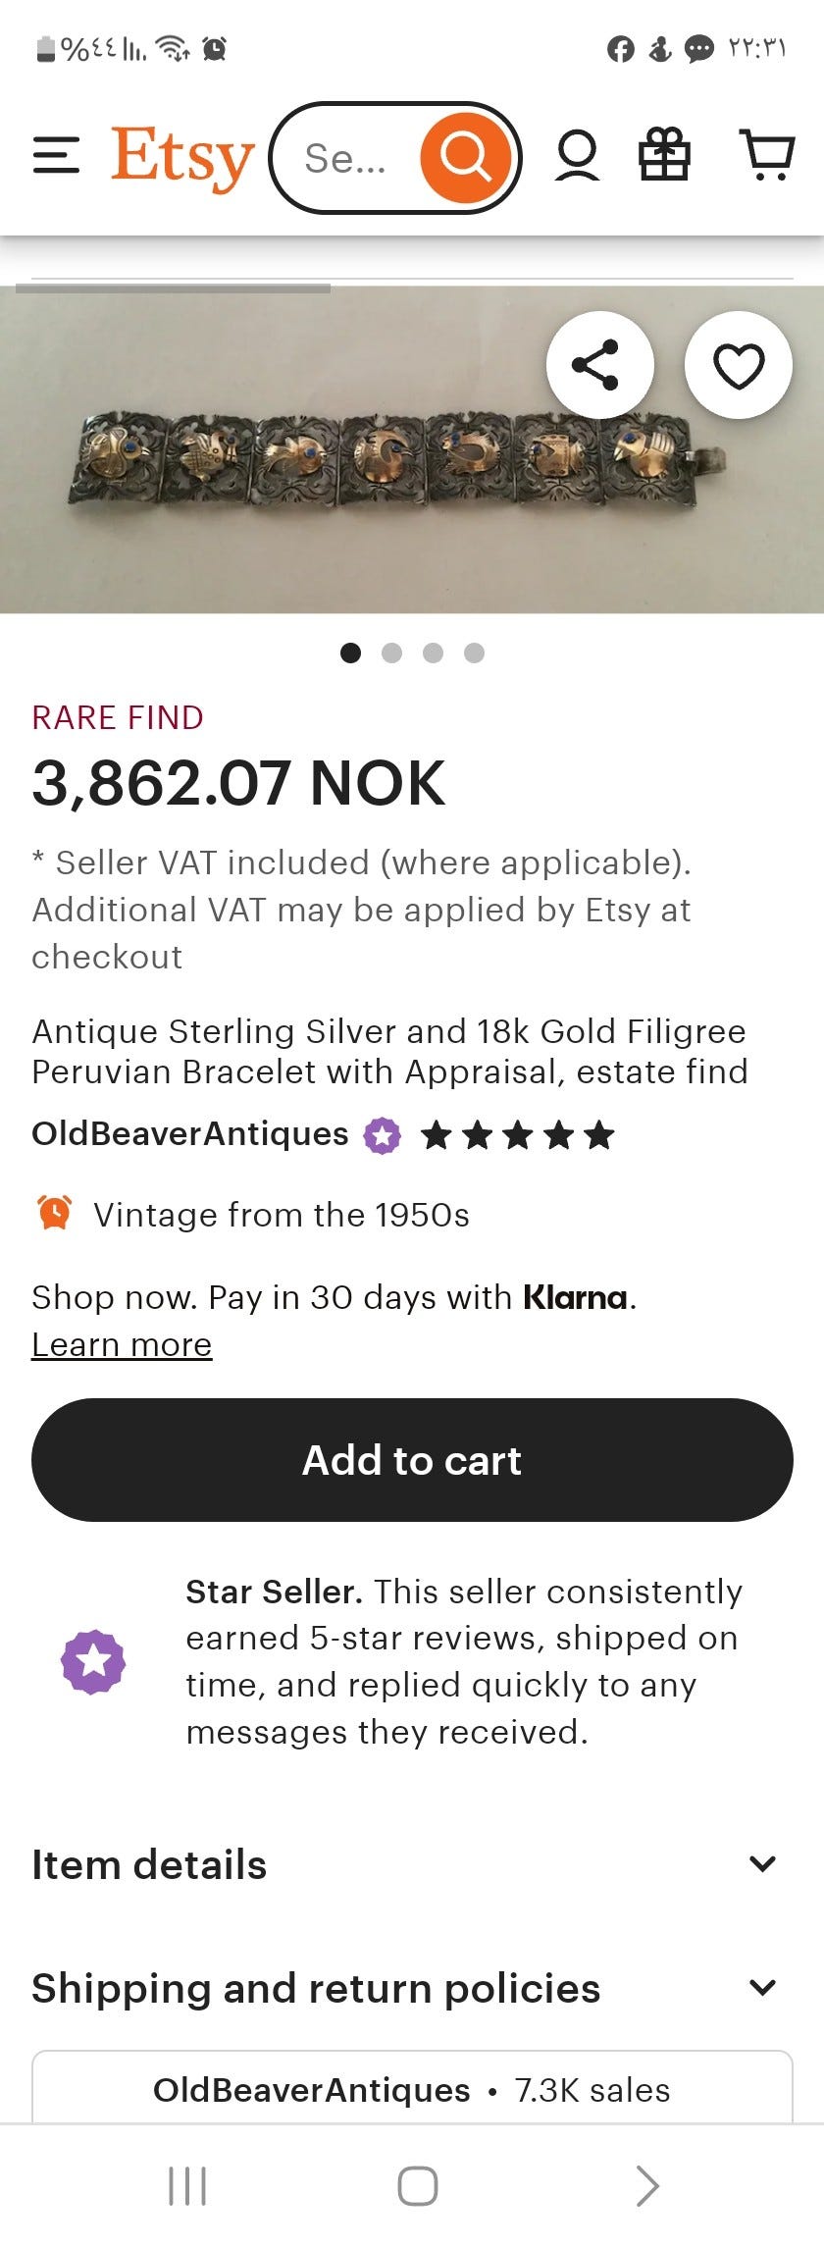The image size is (824, 2246).
Task: Tap the Android home button
Action: click(417, 2185)
